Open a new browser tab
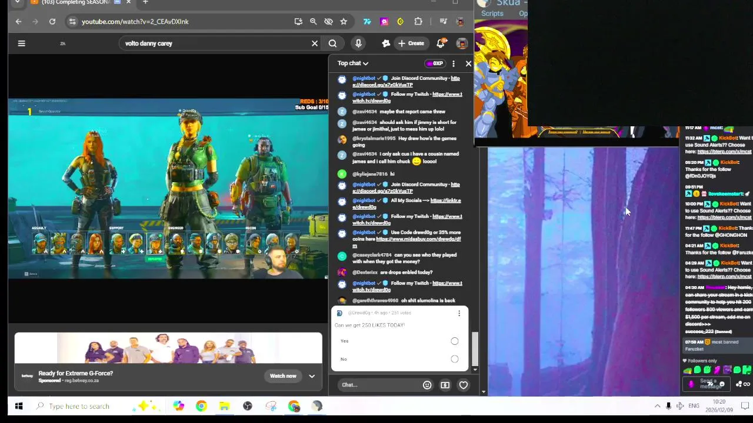The height and width of the screenshot is (423, 753). (x=145, y=2)
